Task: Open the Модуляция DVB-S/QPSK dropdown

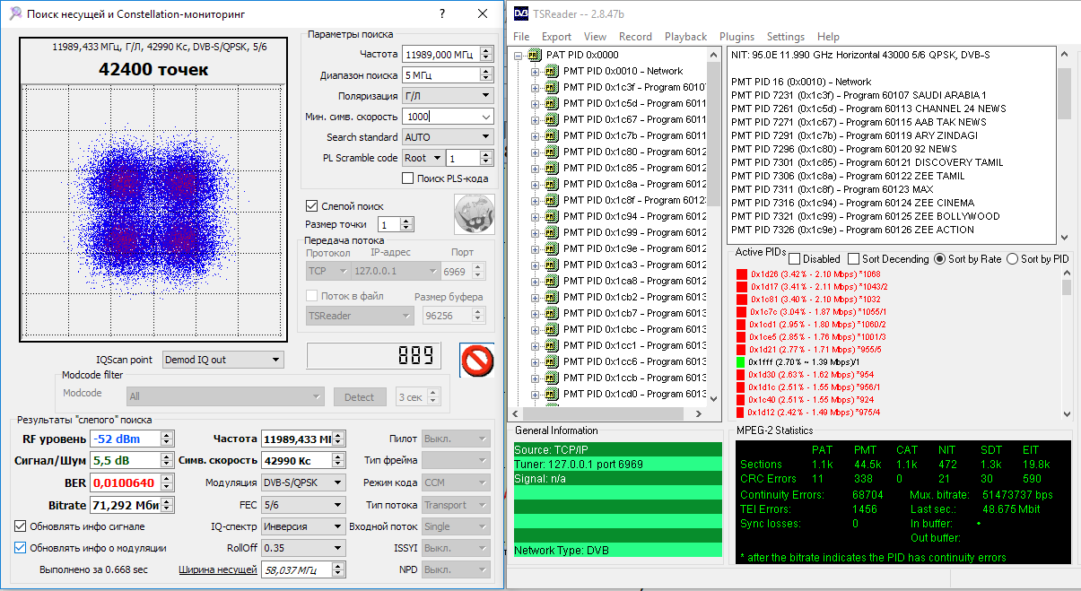Action: pos(302,482)
